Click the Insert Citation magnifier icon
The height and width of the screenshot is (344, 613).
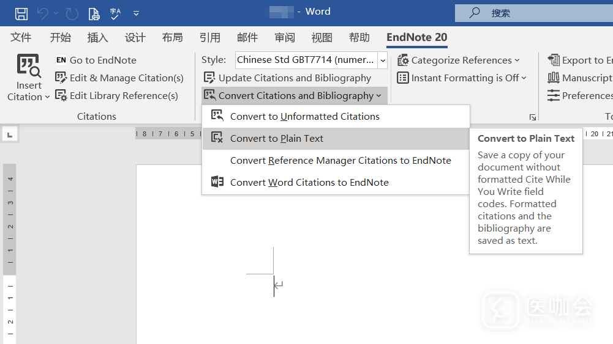tap(29, 67)
